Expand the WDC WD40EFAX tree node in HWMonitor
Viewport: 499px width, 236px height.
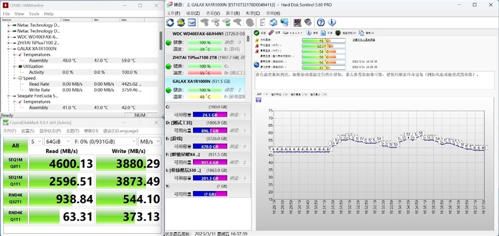[x=9, y=37]
